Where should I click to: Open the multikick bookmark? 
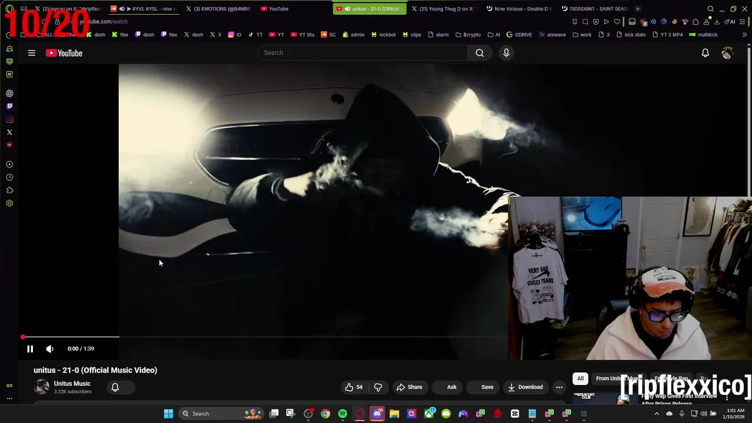pos(703,35)
